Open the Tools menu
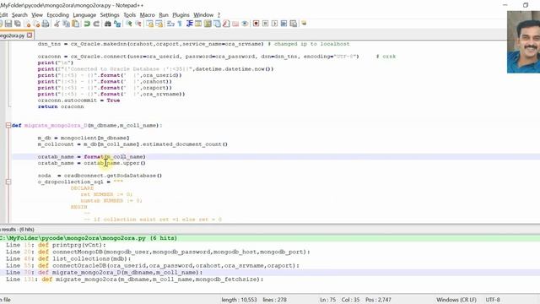Image resolution: width=540 pixels, height=304 pixels. pyautogui.click(x=129, y=15)
